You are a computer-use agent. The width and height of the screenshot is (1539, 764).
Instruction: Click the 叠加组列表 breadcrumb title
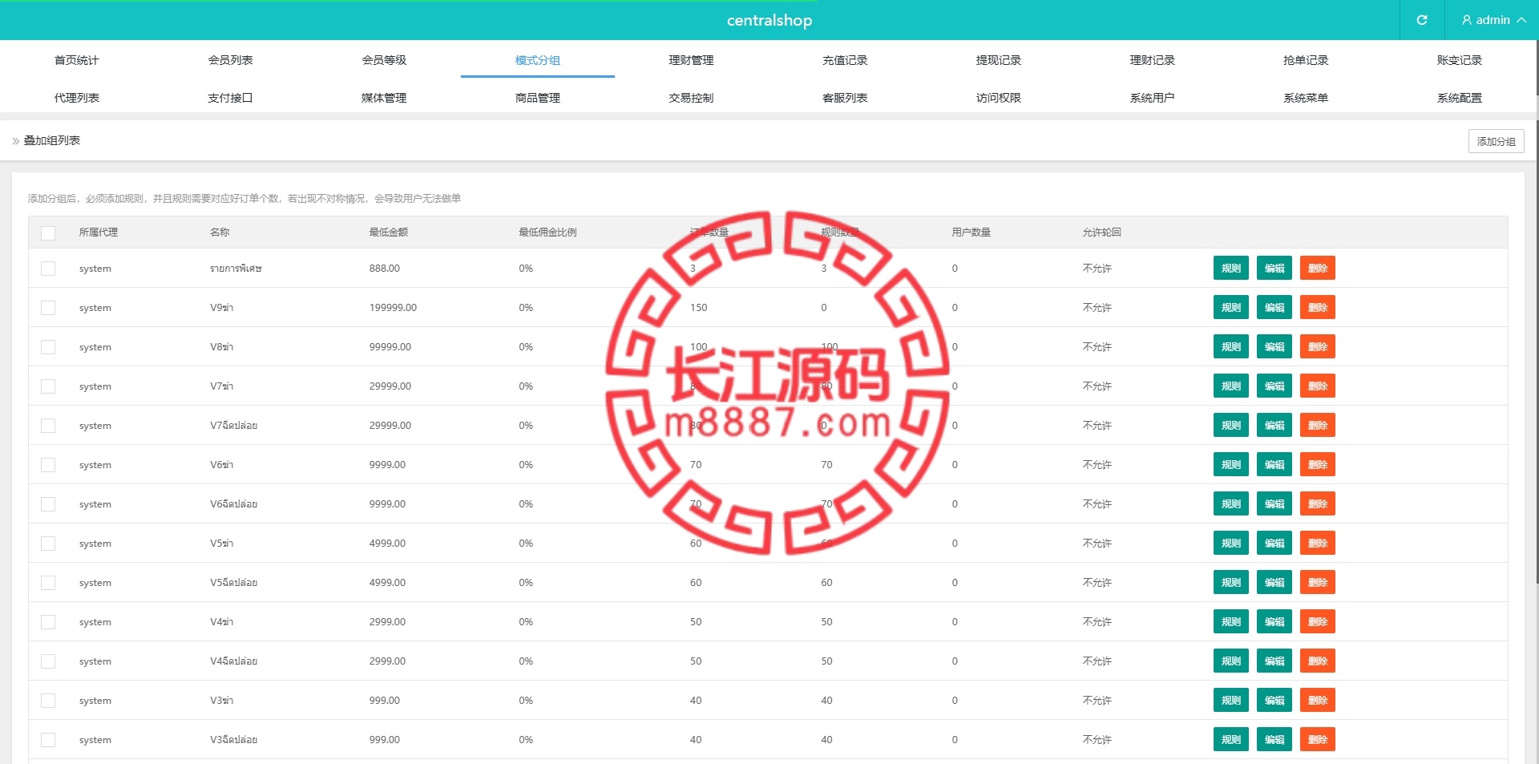(x=52, y=141)
